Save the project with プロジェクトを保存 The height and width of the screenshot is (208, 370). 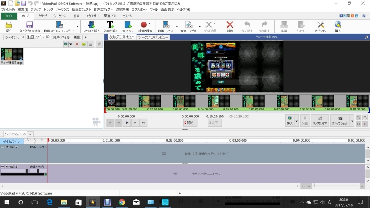coord(30,27)
